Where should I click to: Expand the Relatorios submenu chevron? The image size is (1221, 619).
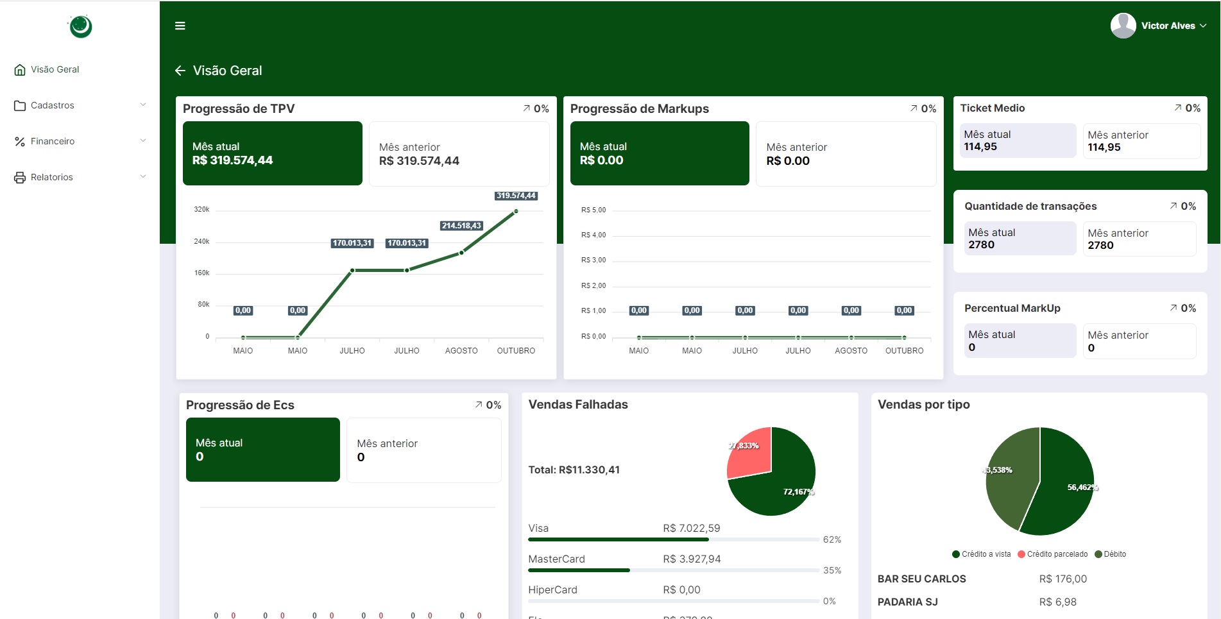[143, 176]
